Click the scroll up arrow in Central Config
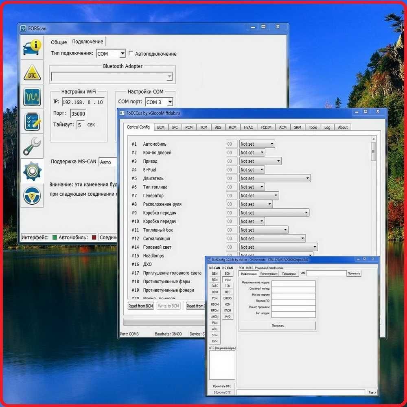This screenshot has height=407, width=407. (374, 139)
